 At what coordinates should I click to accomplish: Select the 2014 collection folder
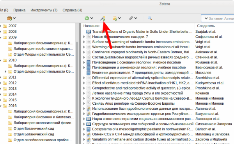12,94
